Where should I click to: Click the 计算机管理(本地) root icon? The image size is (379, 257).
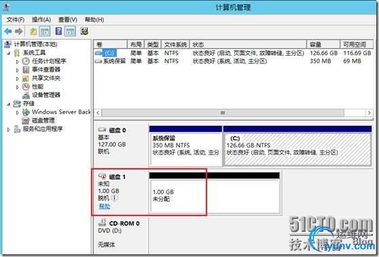click(x=8, y=44)
